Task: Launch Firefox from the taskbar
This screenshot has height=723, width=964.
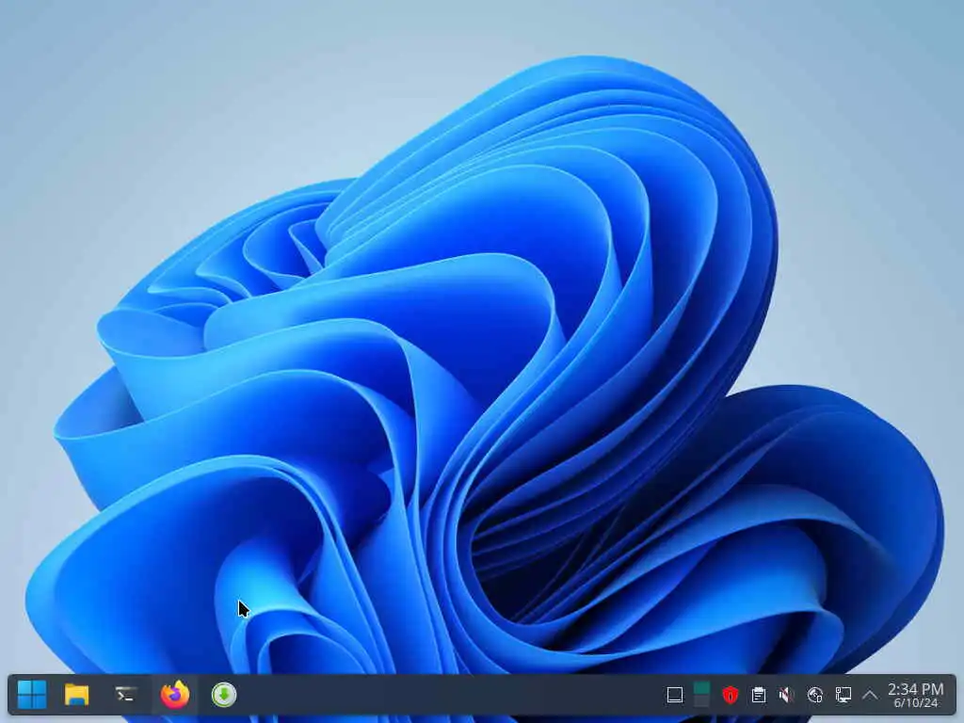Action: (175, 695)
